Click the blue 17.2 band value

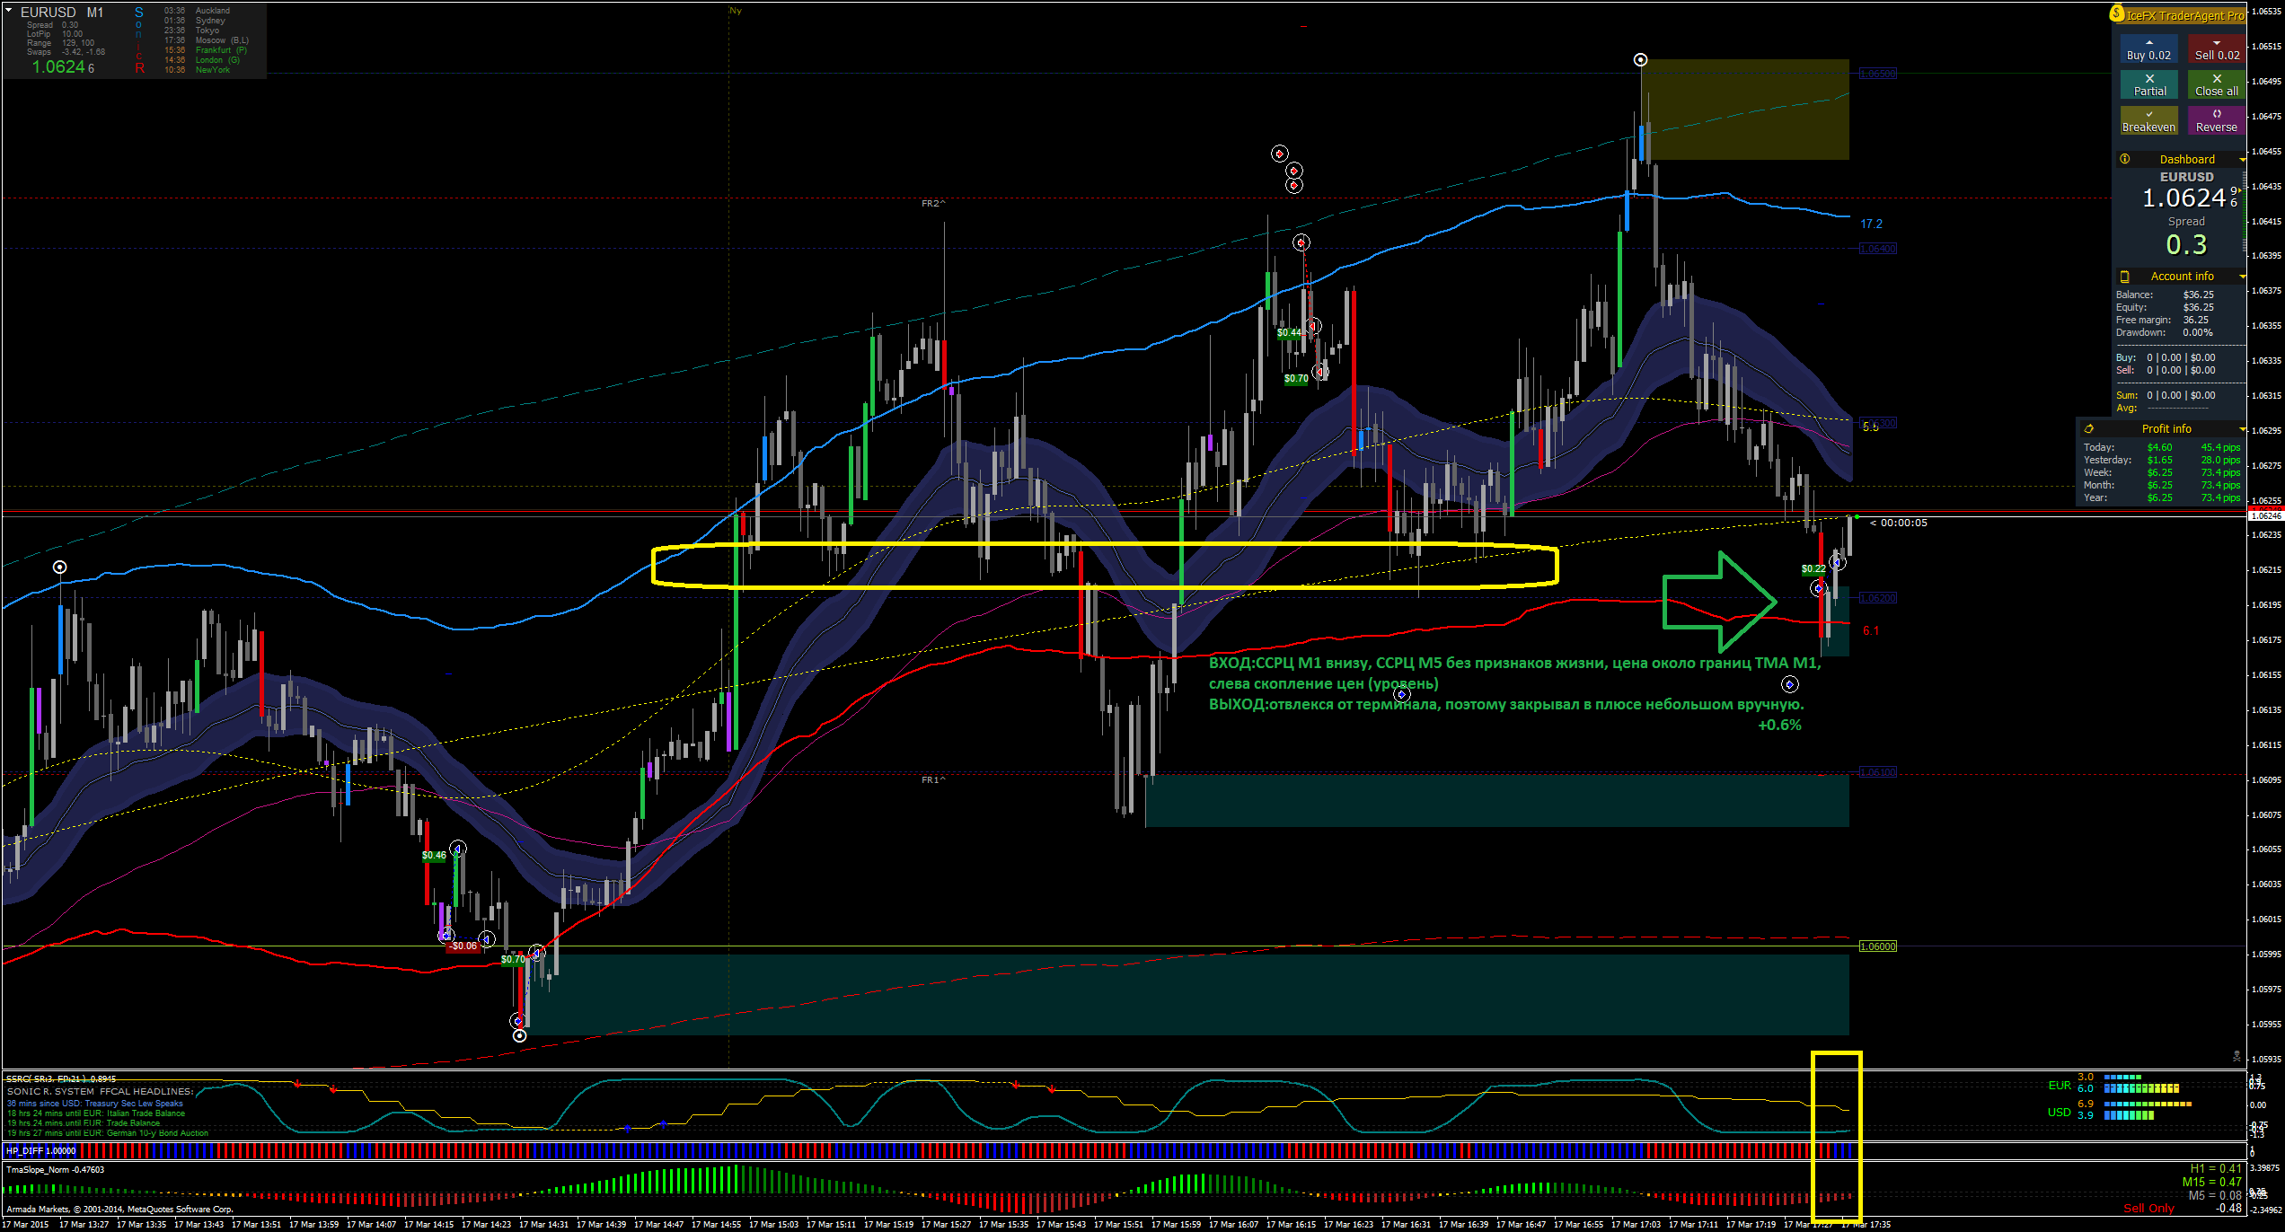click(x=1872, y=224)
